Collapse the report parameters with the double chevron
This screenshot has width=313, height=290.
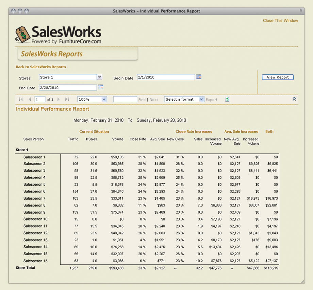pyautogui.click(x=294, y=98)
